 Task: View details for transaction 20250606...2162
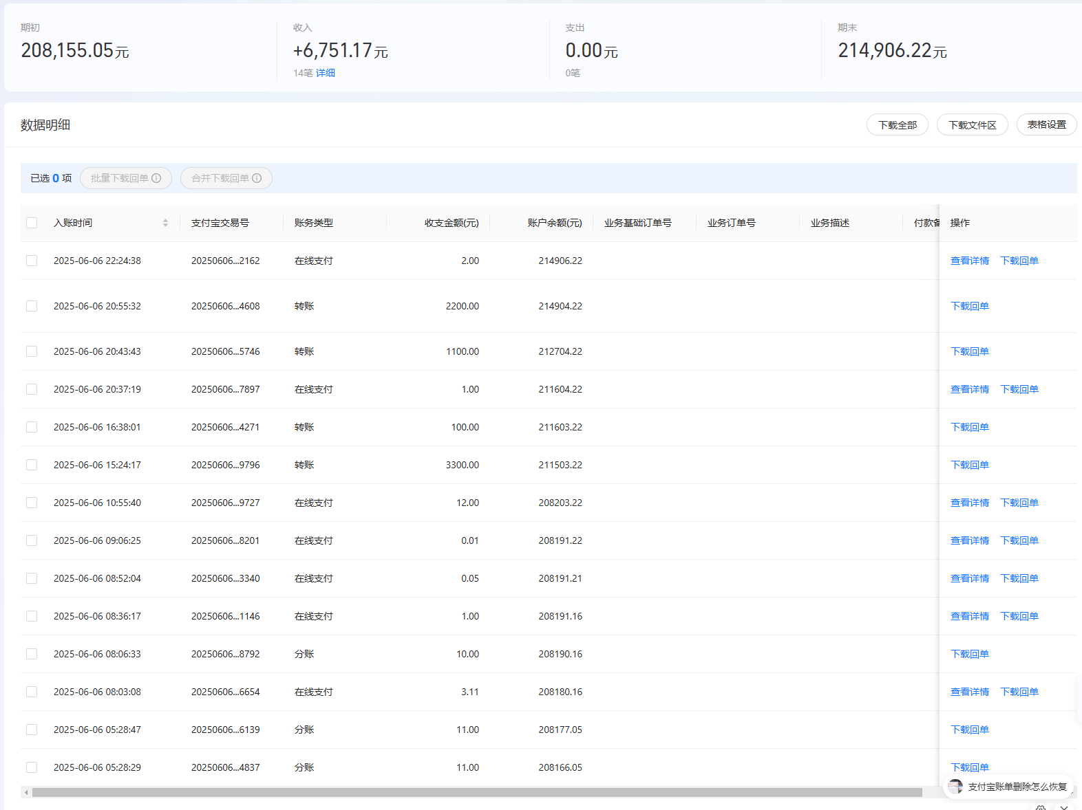[x=969, y=261]
